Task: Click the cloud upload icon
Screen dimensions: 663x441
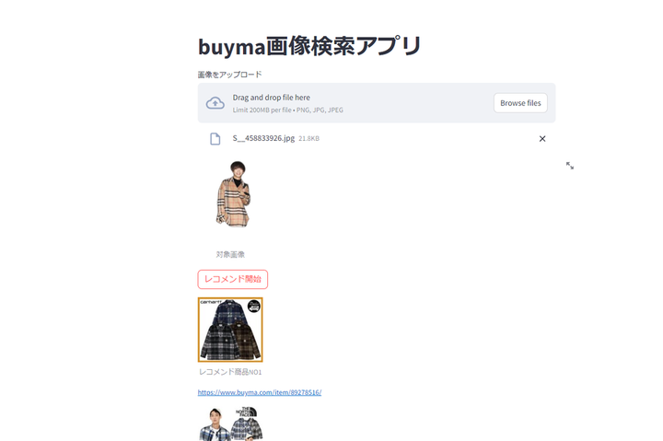Action: tap(215, 103)
